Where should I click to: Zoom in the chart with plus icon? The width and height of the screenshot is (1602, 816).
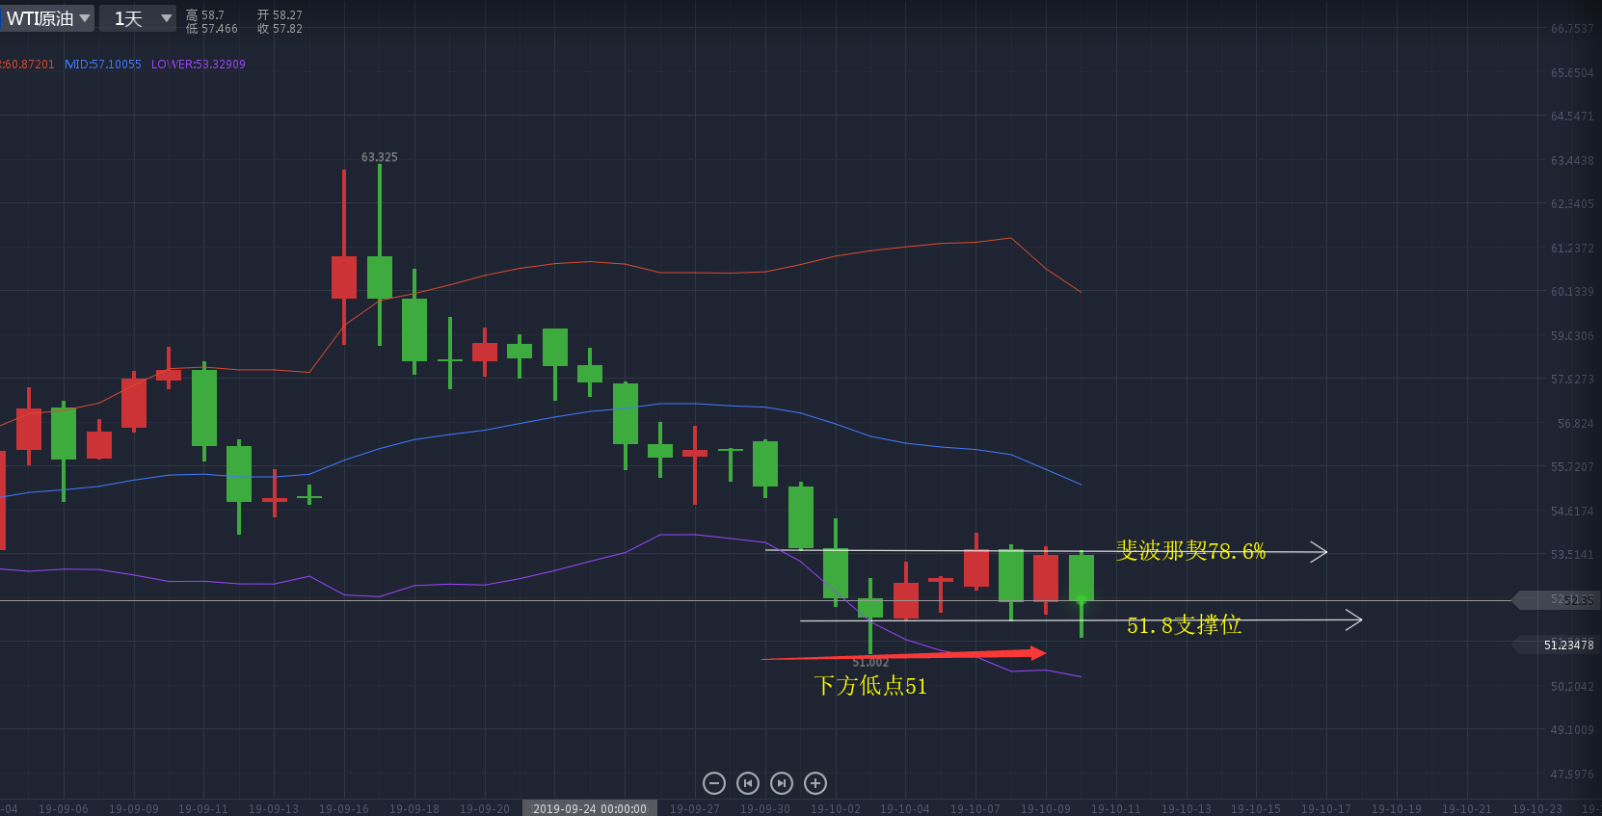coord(815,783)
